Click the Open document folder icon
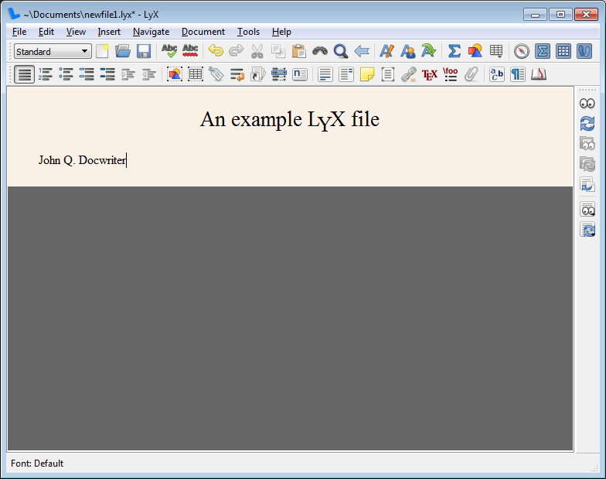Image resolution: width=606 pixels, height=479 pixels. click(123, 51)
